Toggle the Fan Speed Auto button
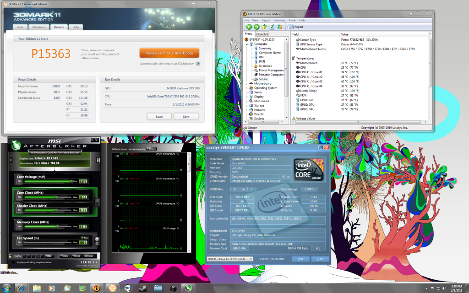This screenshot has width=469, height=293. (83, 238)
